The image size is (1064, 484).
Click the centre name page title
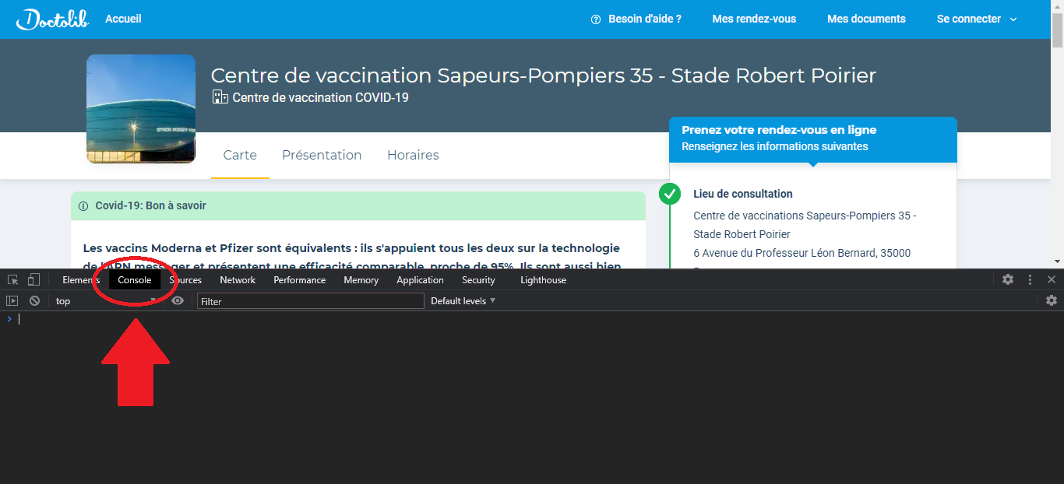point(544,75)
